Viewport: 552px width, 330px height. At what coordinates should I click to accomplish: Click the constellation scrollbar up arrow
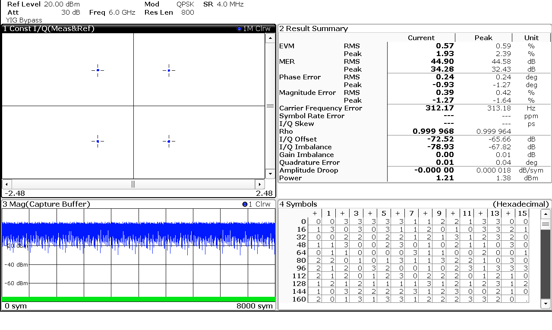270,38
